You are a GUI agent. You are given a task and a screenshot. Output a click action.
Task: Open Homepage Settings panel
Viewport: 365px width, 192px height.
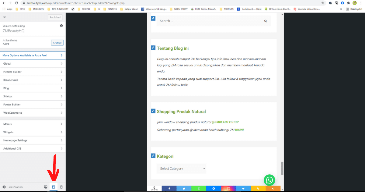[33, 140]
